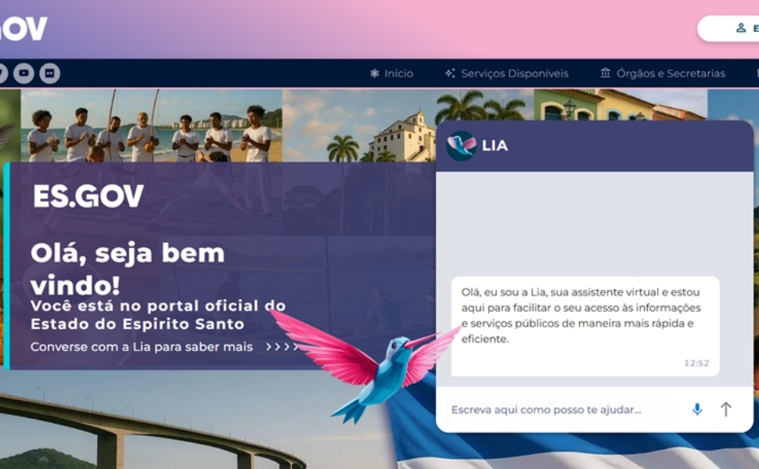Click the icon beside Início
The height and width of the screenshot is (469, 759).
[374, 73]
